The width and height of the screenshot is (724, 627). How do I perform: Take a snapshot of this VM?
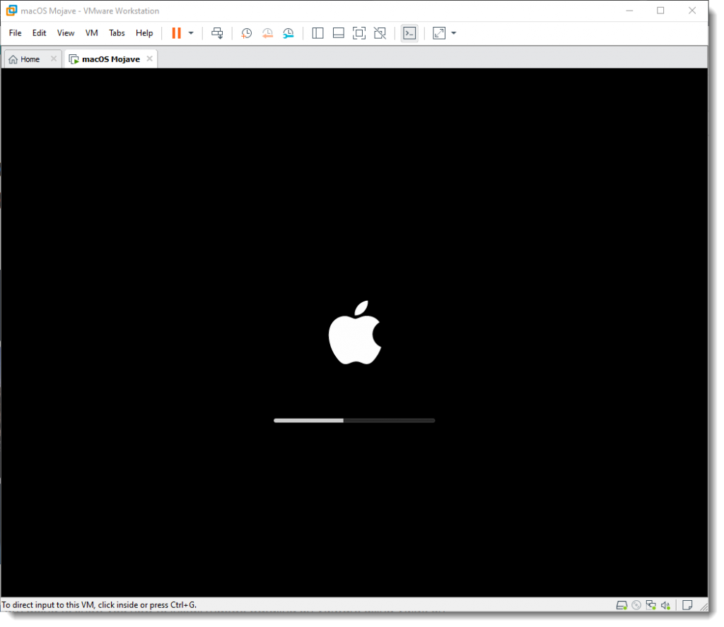[x=248, y=33]
